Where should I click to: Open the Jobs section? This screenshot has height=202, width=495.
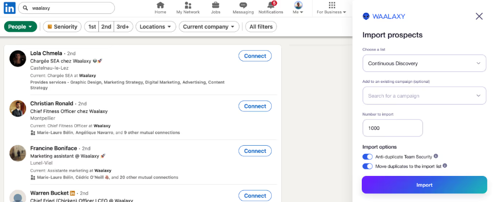tap(216, 8)
